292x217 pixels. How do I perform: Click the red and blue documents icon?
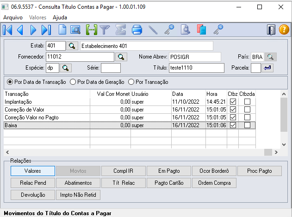tap(201, 29)
